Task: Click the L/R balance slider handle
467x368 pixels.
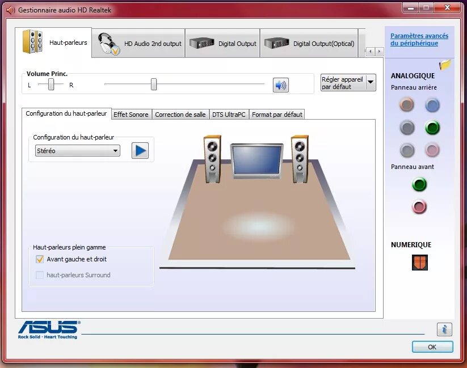Action: tap(51, 84)
